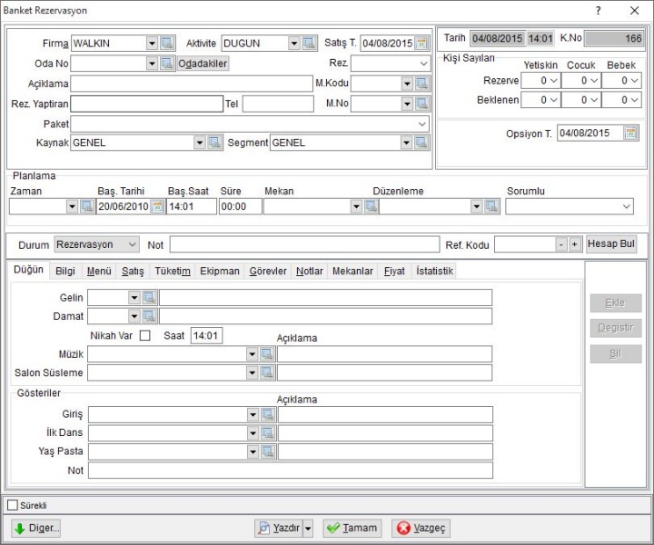654x545 pixels.
Task: Open lookup icon next to Kaynak field
Action: (214, 143)
